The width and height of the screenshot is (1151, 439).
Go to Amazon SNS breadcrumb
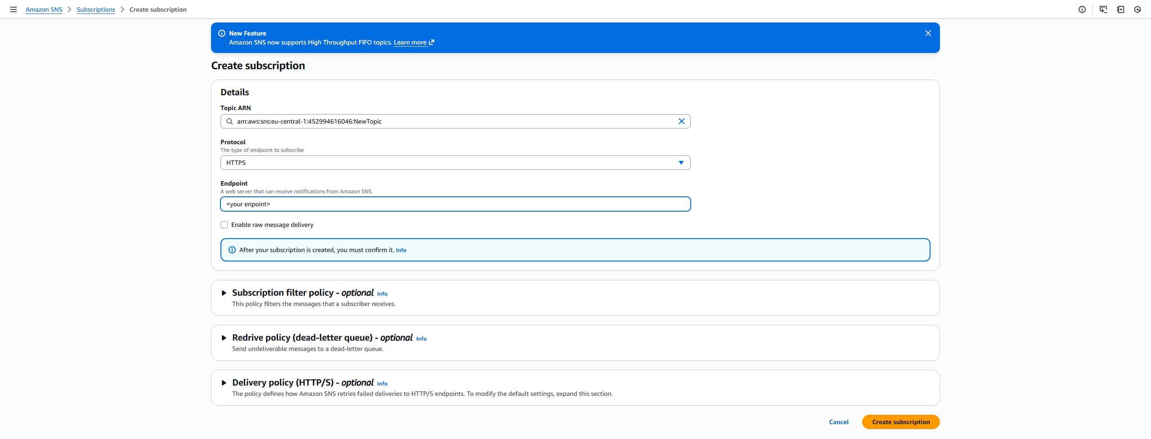coord(44,9)
